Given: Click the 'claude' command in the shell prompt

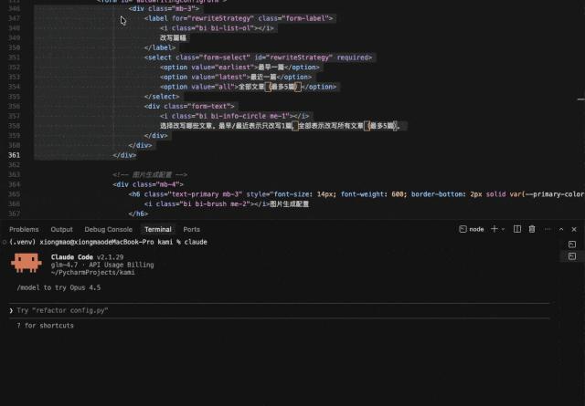Looking at the screenshot, I should point(196,242).
